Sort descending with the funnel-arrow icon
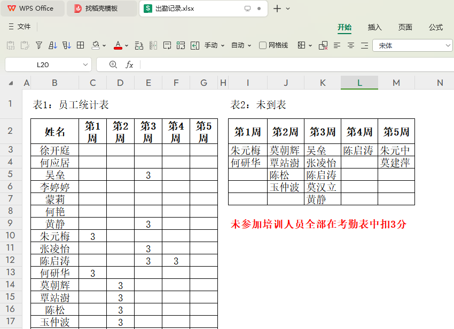The width and height of the screenshot is (454, 329). [x=67, y=45]
